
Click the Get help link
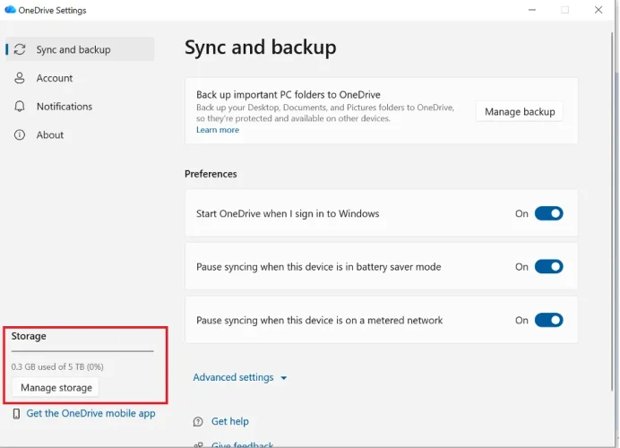(229, 421)
